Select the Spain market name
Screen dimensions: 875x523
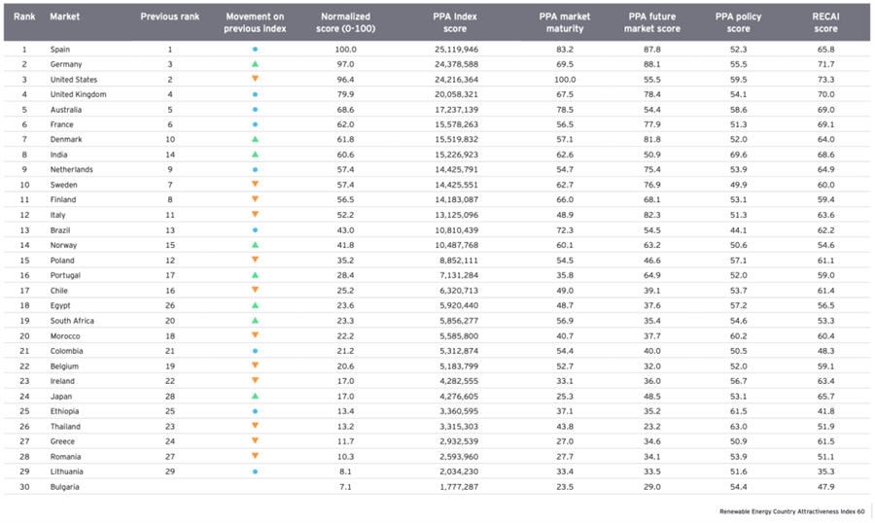[59, 50]
